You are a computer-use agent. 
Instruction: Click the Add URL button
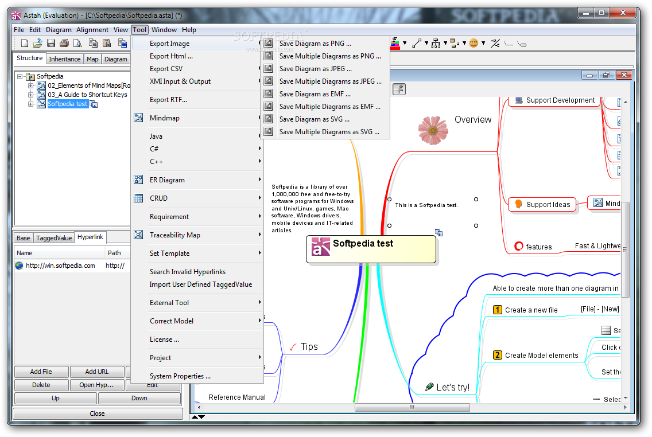coord(97,372)
